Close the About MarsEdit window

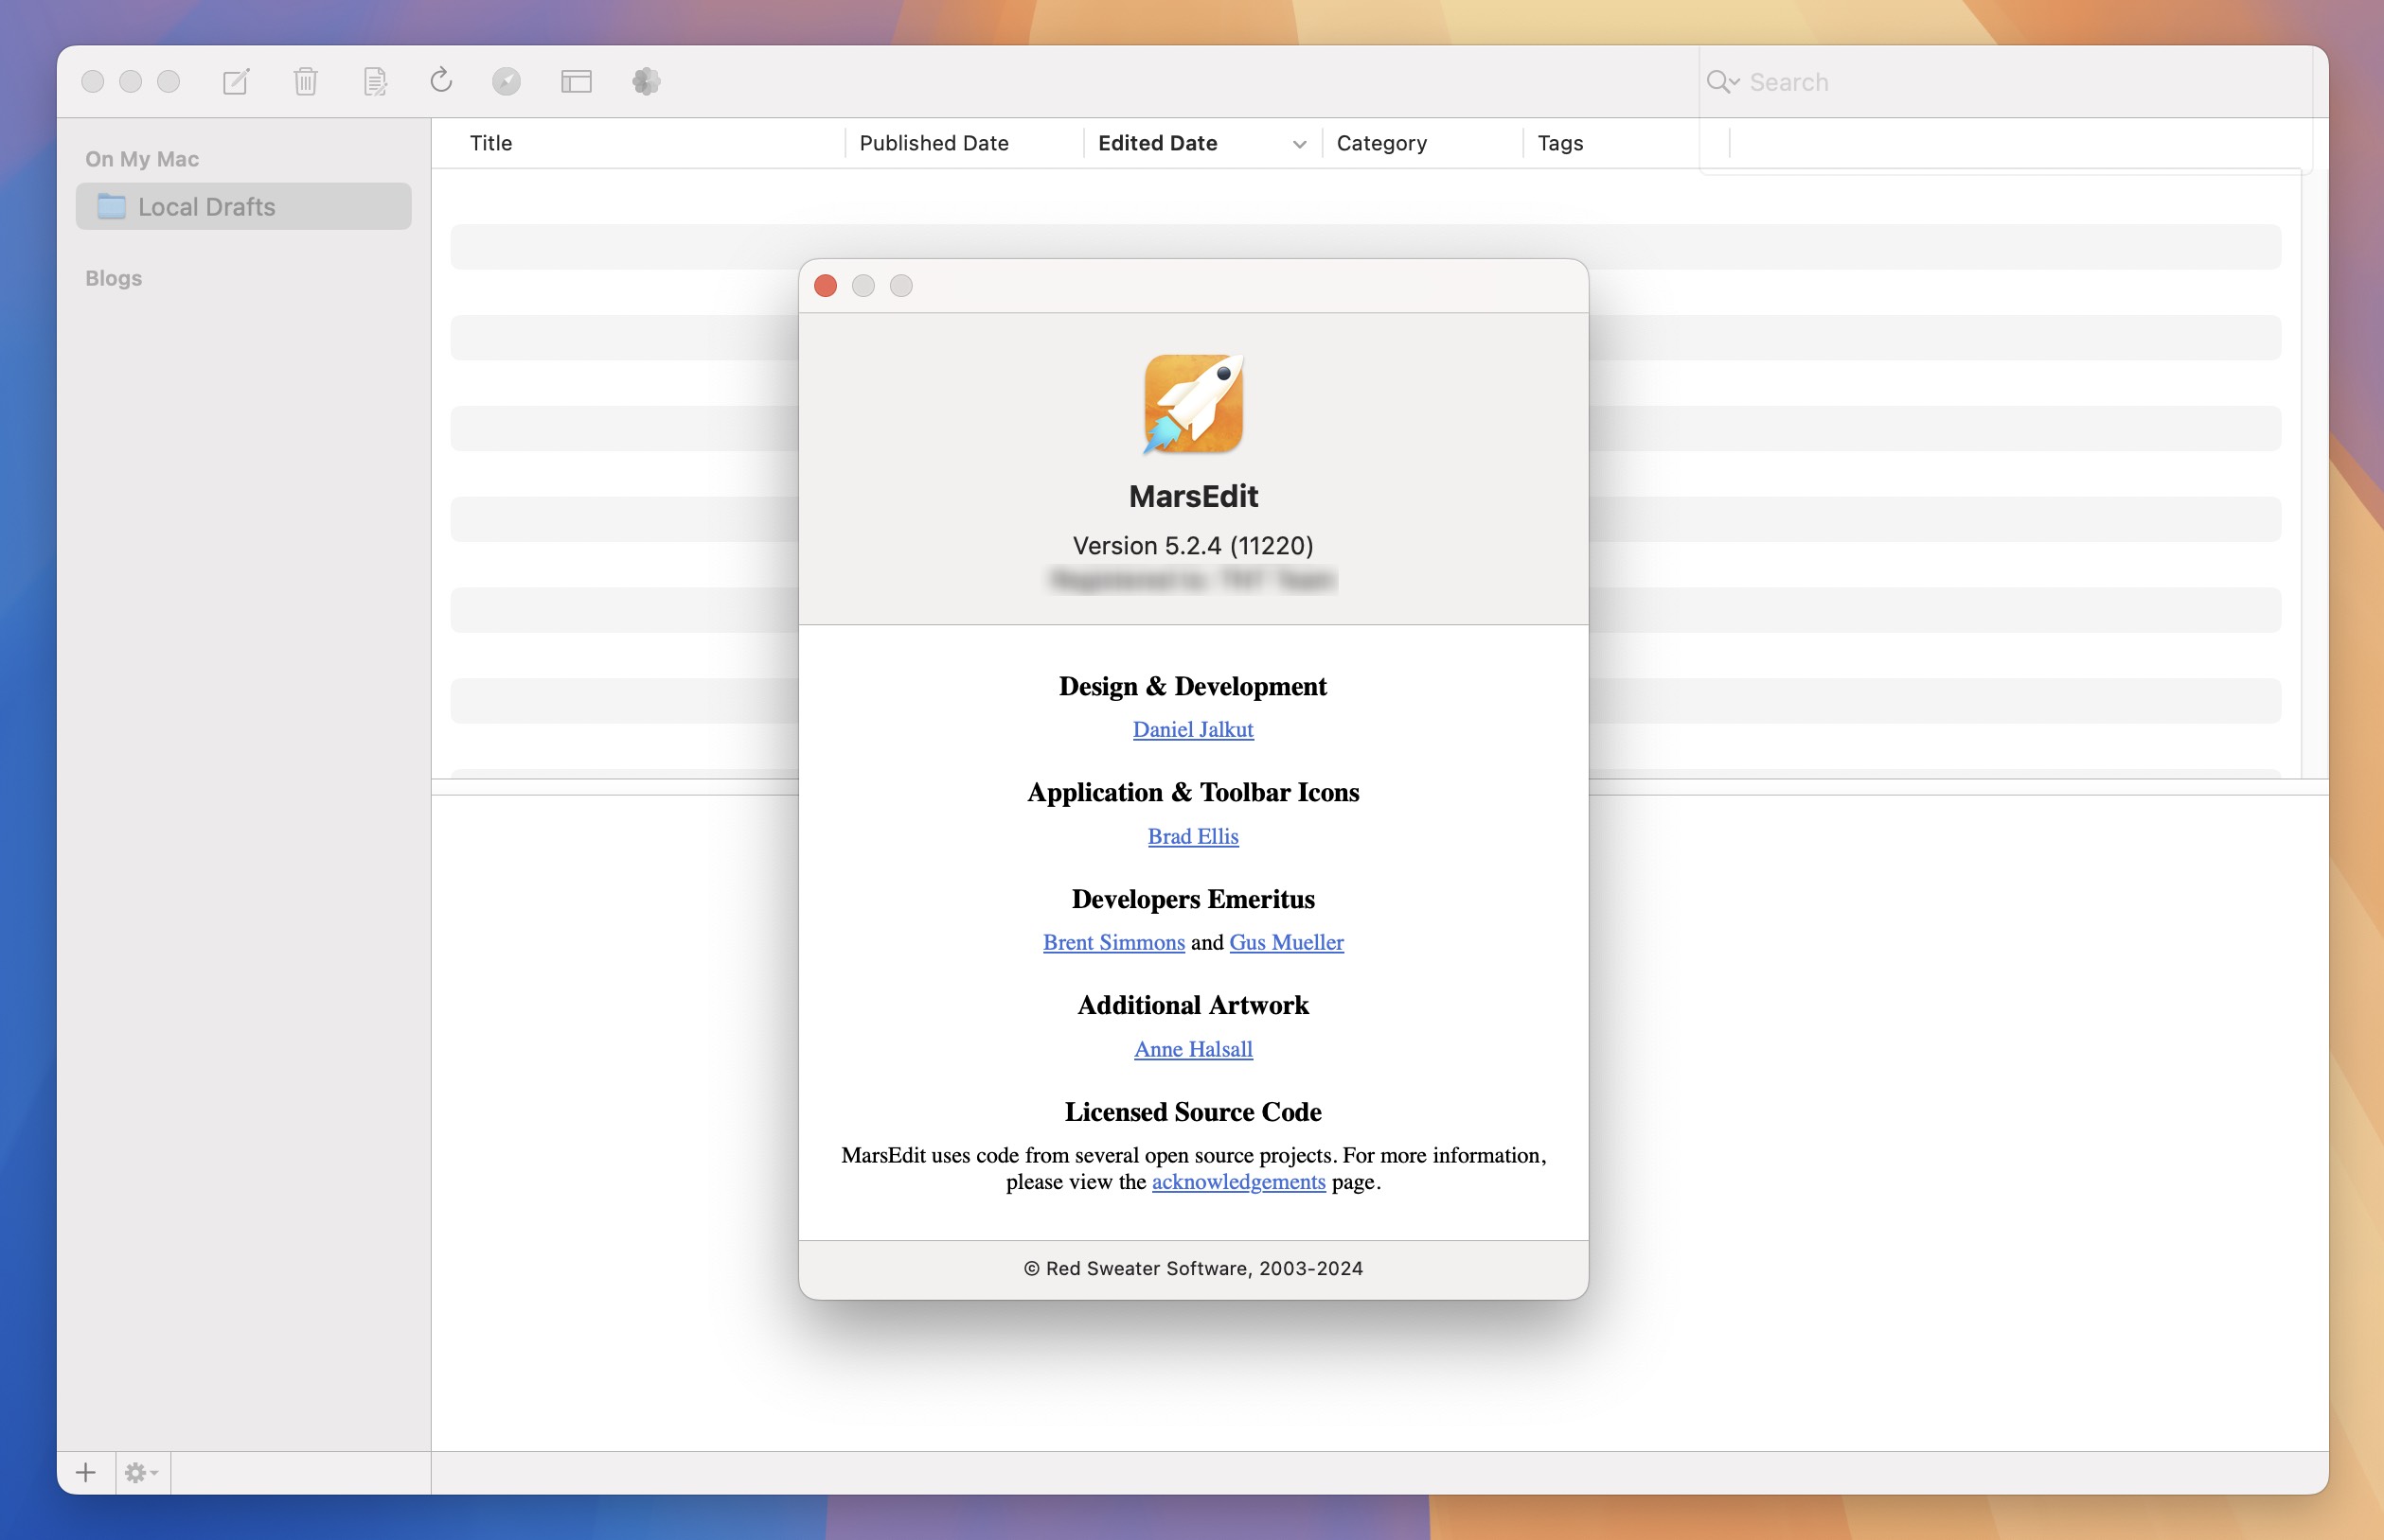826,286
